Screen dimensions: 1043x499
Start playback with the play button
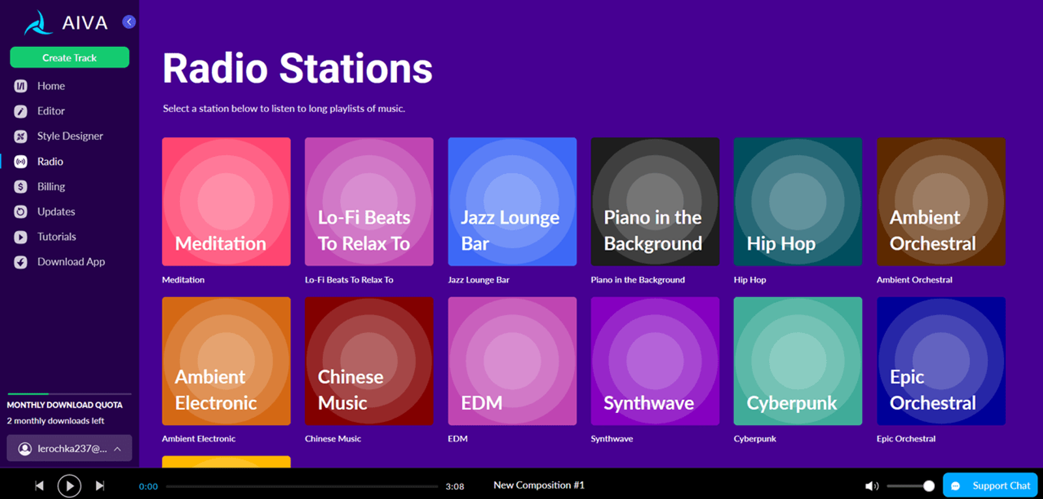pos(69,486)
